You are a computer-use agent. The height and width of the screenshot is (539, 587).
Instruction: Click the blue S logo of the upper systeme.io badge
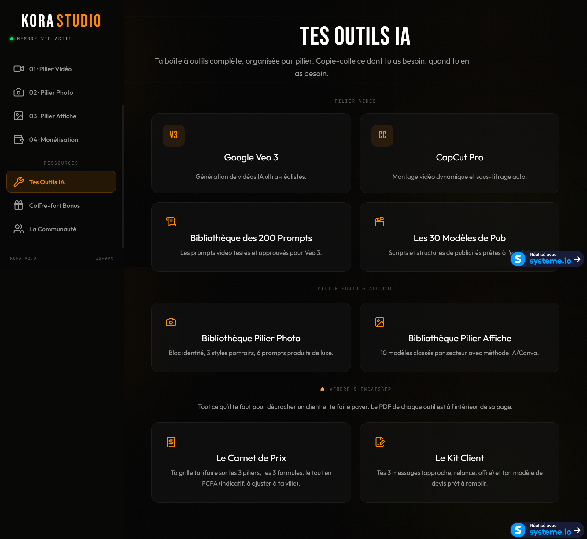518,259
